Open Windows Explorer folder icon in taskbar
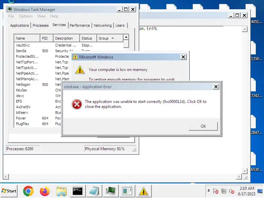 point(61,191)
